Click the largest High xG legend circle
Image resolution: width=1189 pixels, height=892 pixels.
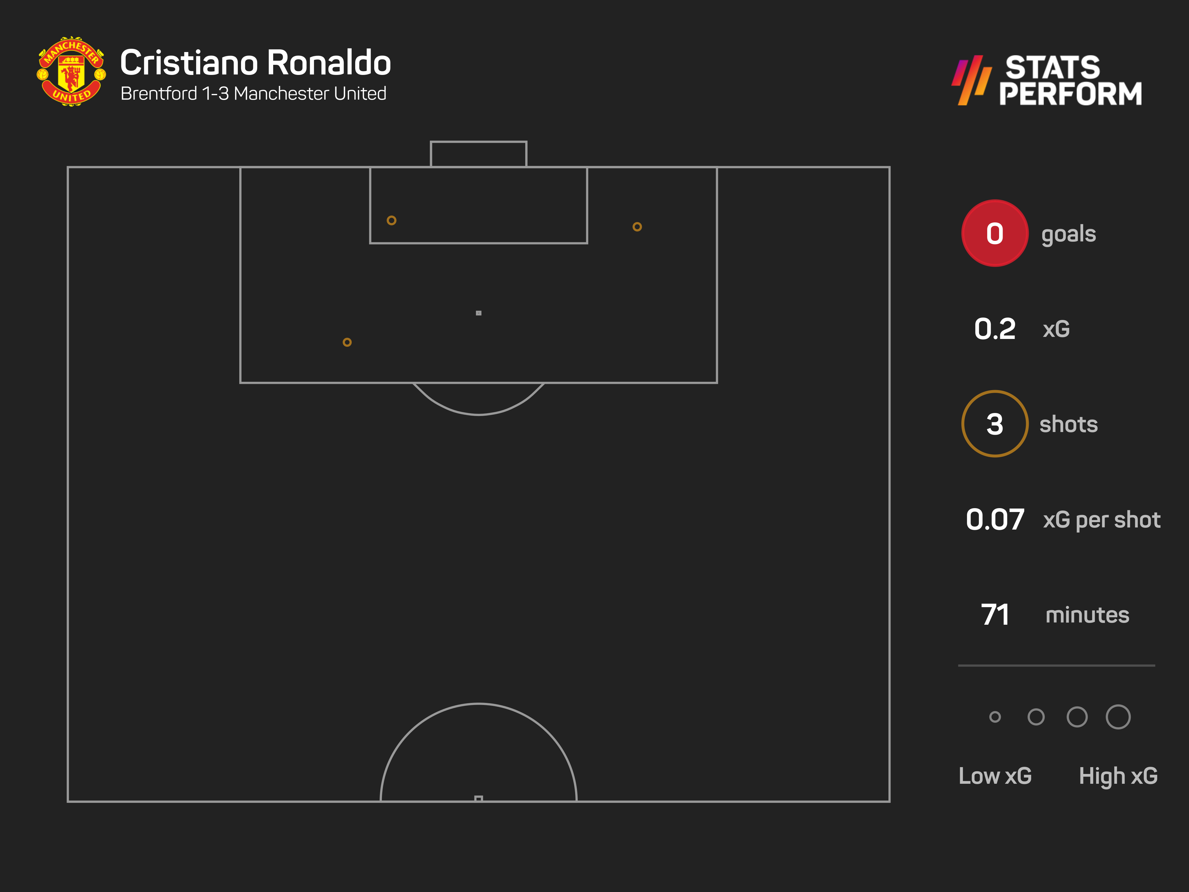[x=1118, y=717]
